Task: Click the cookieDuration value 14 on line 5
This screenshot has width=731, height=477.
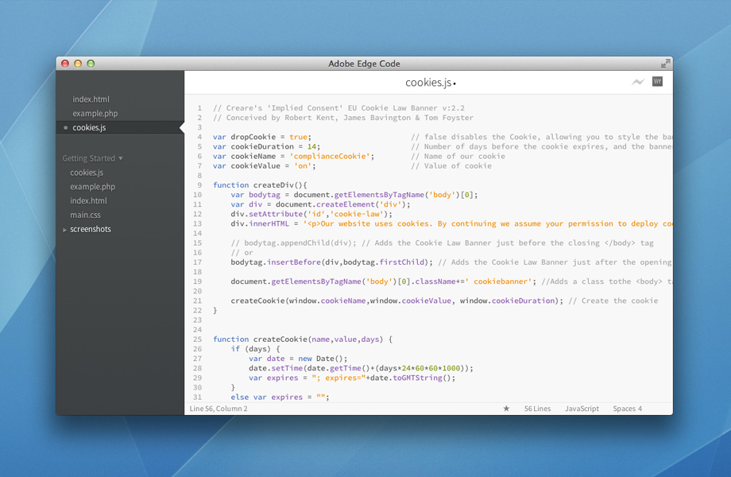Action: 311,146
